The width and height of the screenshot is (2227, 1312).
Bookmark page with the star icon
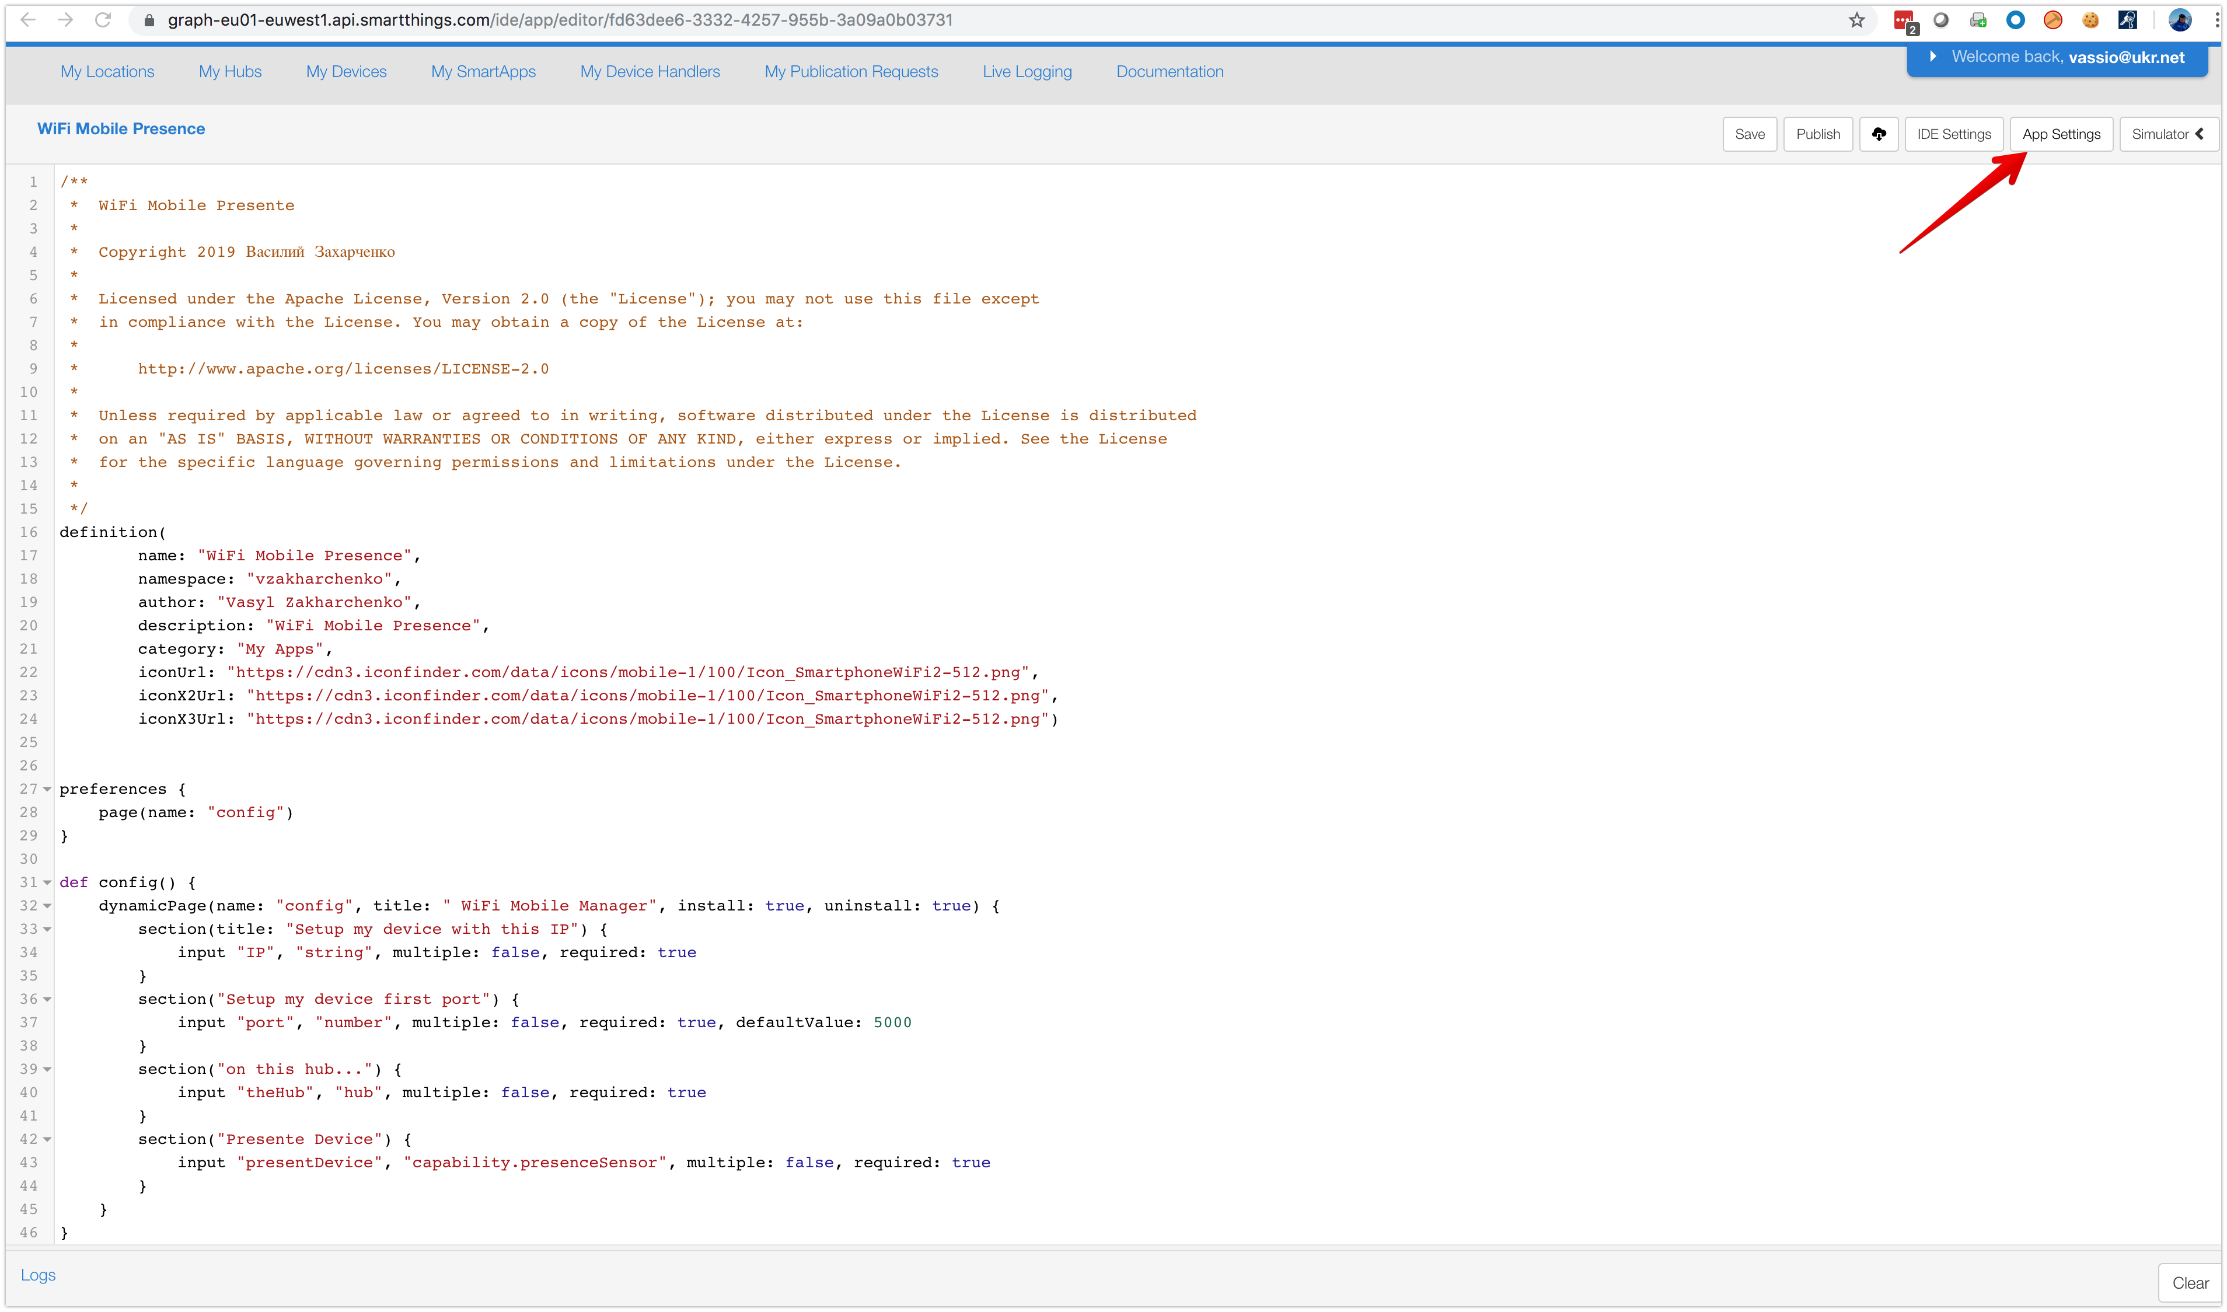(1856, 20)
